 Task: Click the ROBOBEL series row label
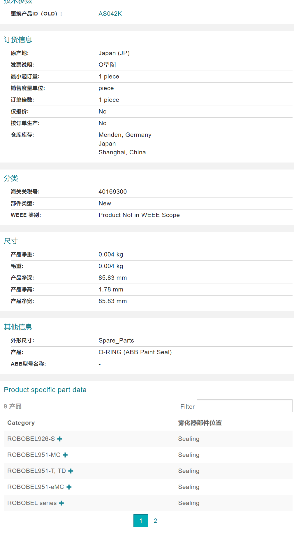pos(32,503)
